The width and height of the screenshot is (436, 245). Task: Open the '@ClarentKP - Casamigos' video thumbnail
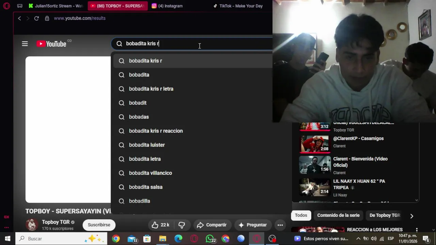315,144
